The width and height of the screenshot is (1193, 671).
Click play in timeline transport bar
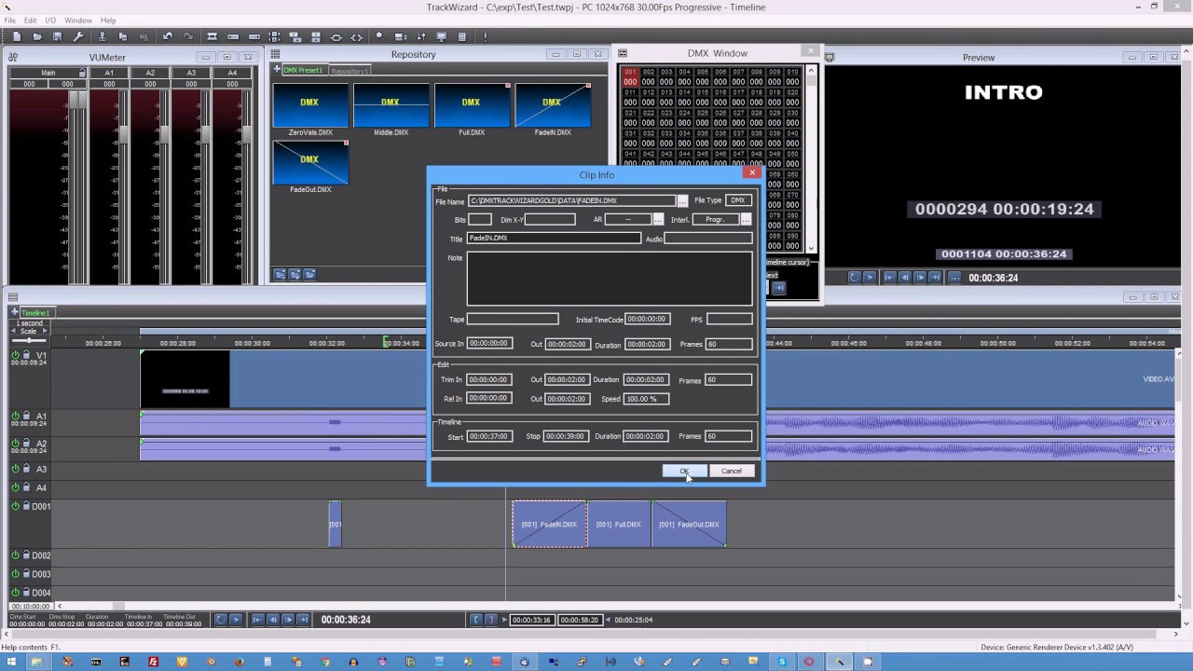tap(236, 619)
